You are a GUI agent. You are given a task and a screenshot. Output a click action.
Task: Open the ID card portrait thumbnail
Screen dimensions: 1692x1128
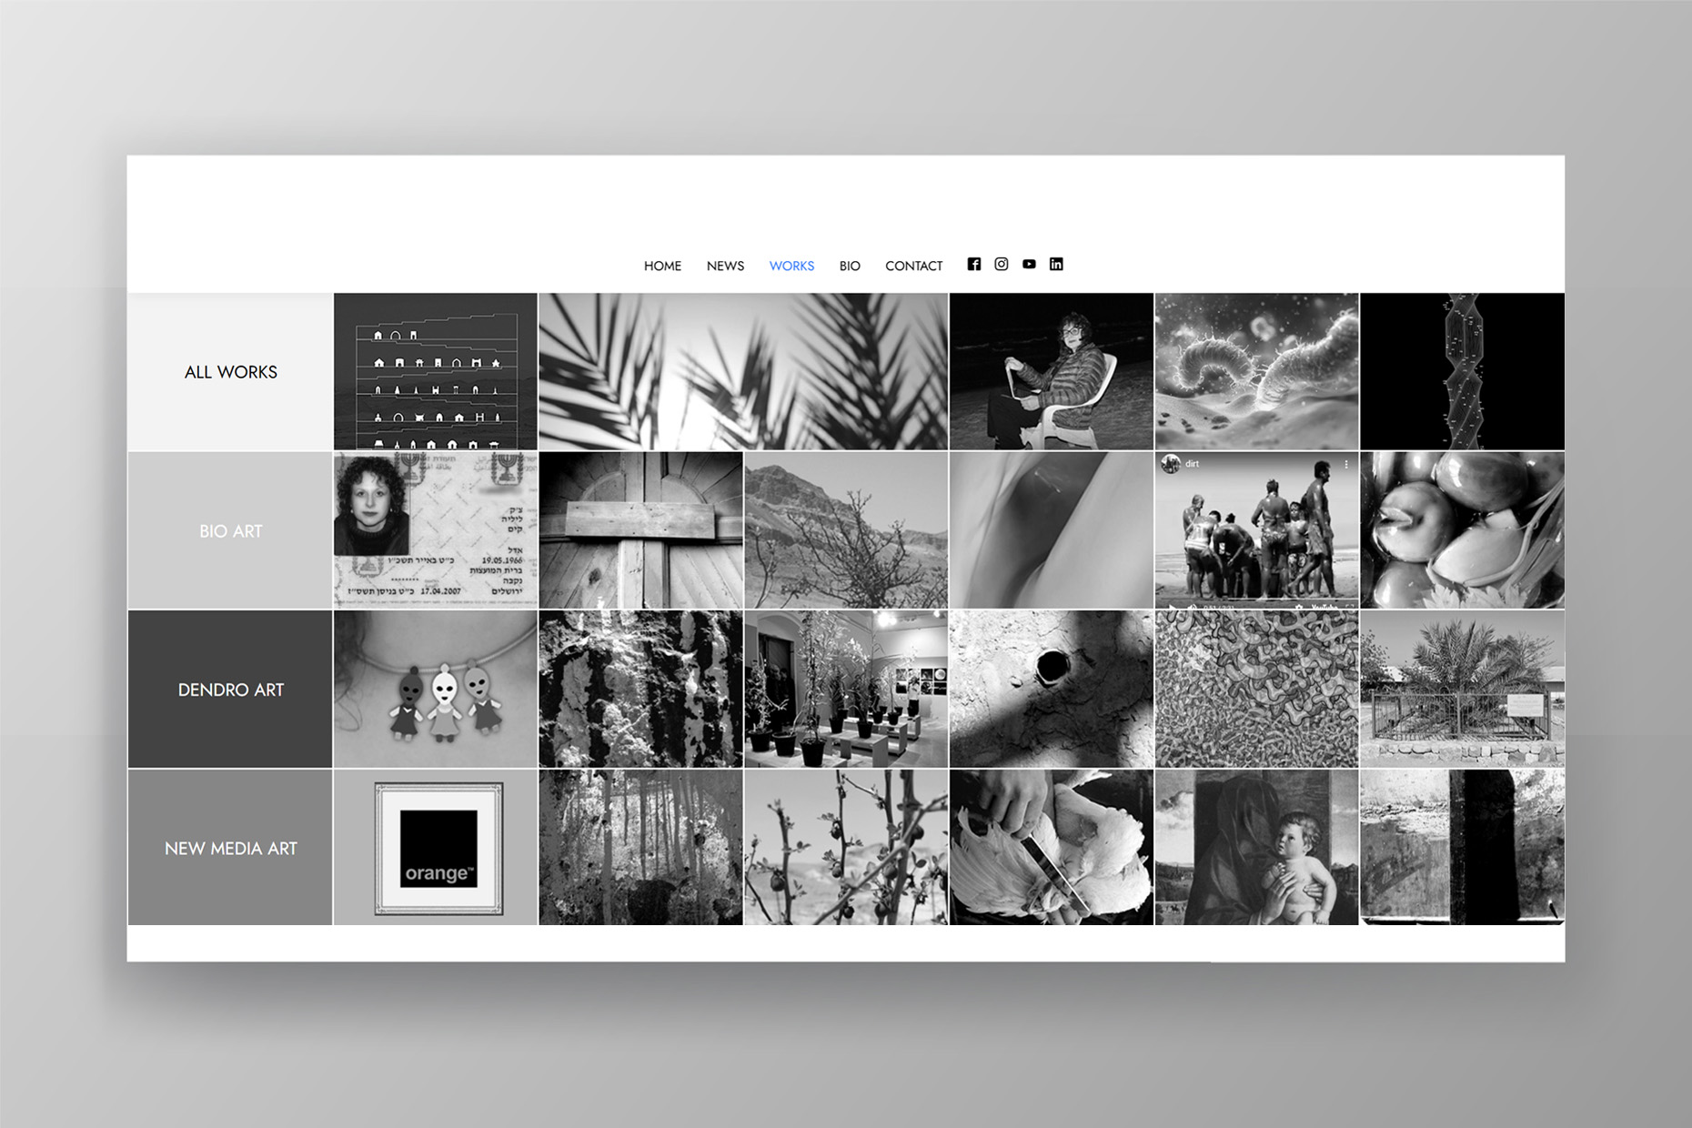click(x=436, y=530)
